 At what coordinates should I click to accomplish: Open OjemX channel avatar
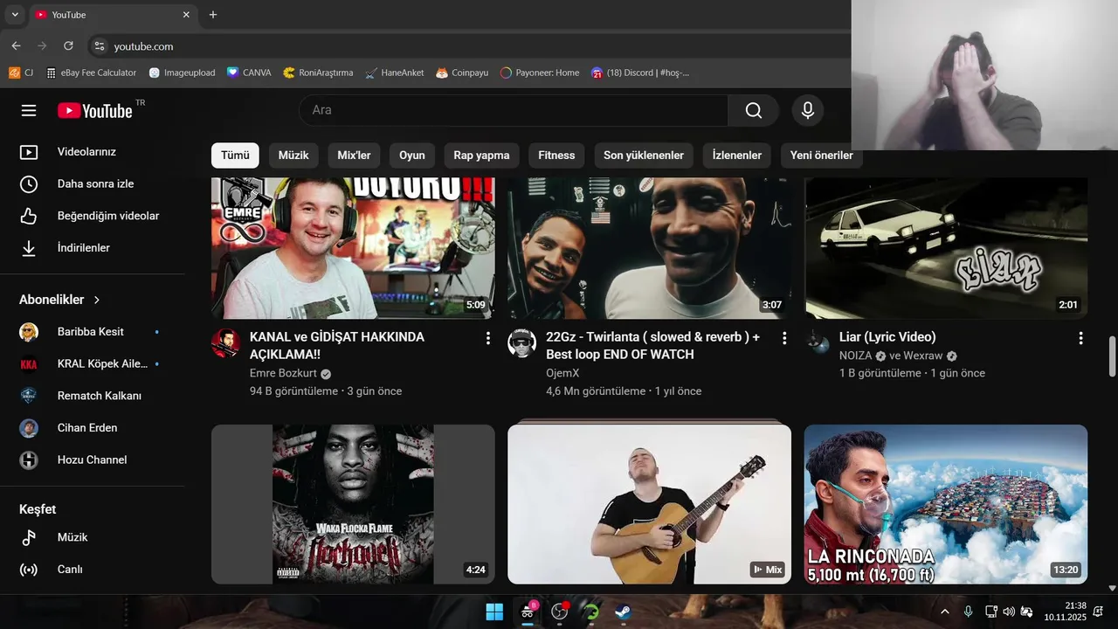[522, 343]
